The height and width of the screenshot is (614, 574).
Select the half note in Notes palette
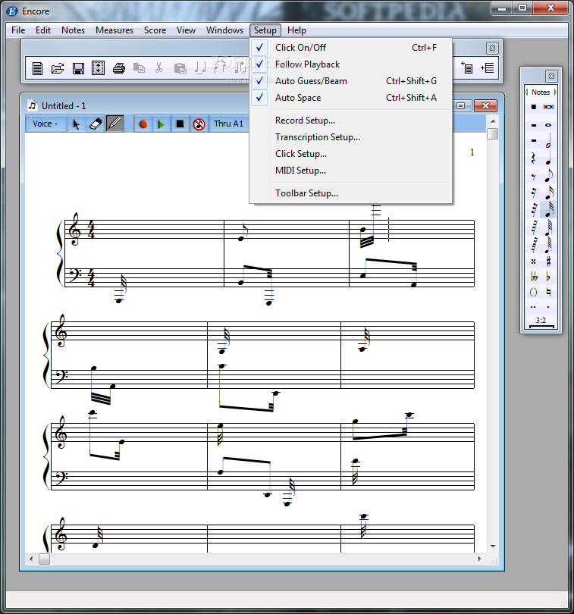click(x=548, y=140)
